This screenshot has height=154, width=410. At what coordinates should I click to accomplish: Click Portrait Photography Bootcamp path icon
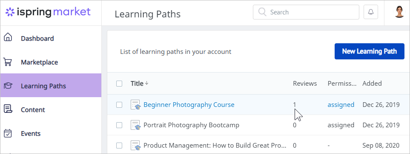136,125
